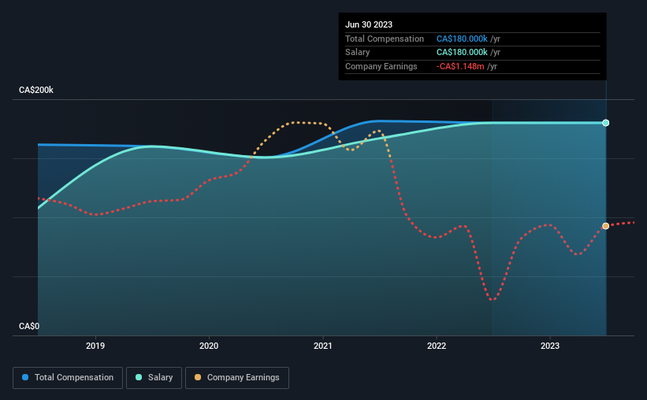Toggle the Salary legend button

(154, 378)
